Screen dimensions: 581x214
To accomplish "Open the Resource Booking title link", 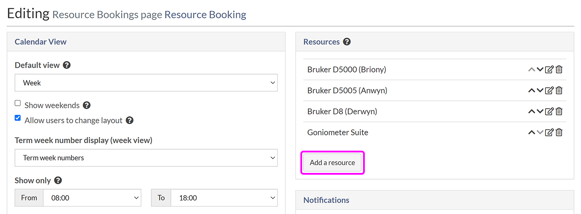I will click(x=205, y=15).
